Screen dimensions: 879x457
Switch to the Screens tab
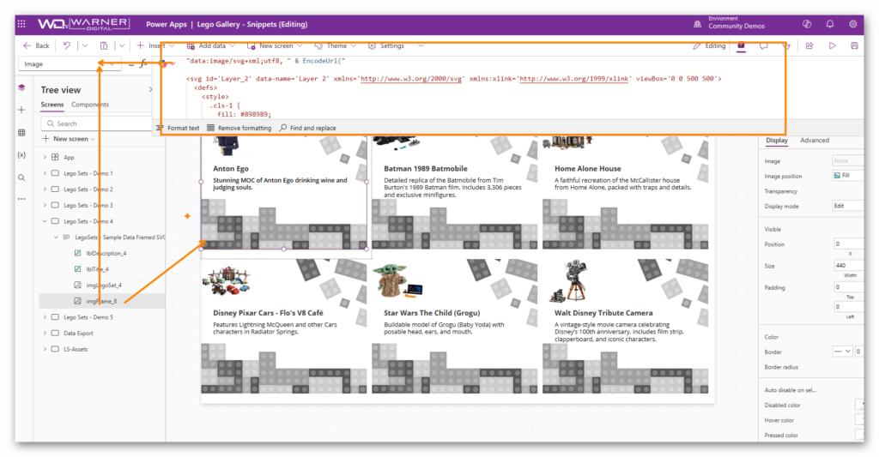tap(52, 105)
